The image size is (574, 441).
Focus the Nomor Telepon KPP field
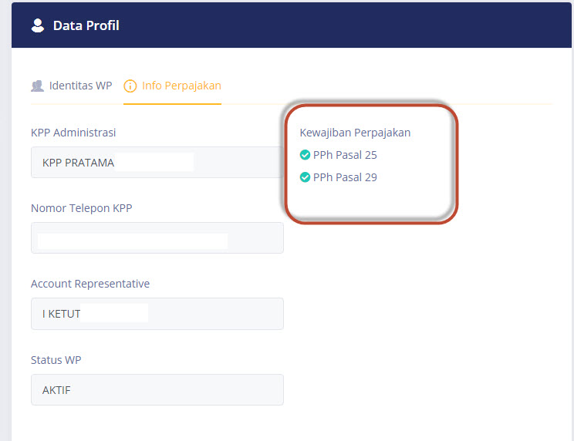[x=157, y=237]
